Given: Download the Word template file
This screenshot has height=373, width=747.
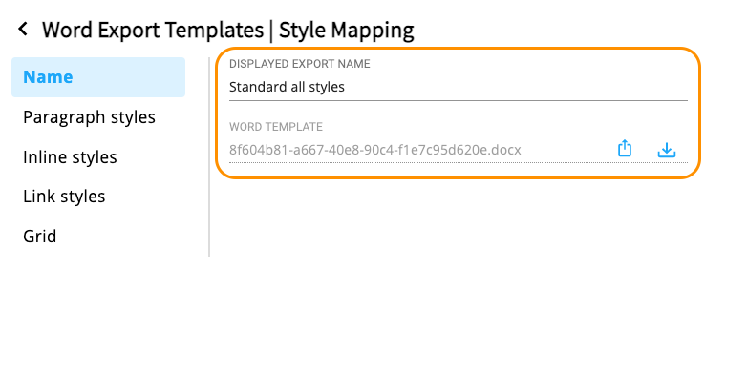Looking at the screenshot, I should coord(667,150).
